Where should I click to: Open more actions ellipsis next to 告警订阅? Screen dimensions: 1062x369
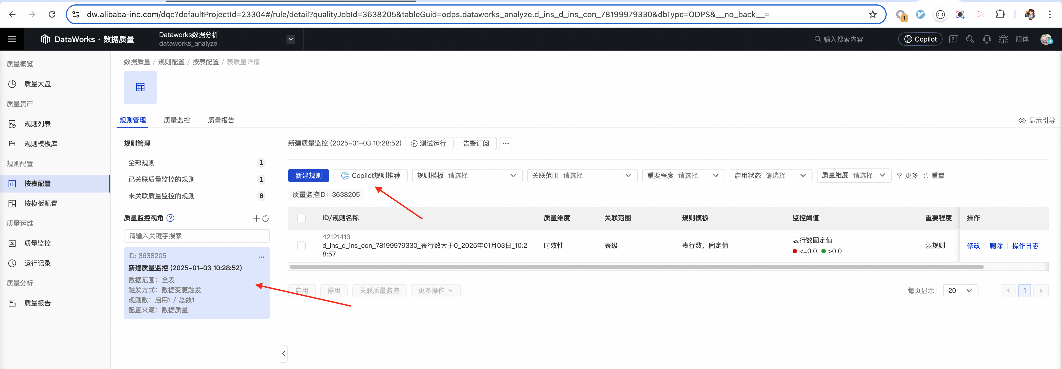tap(506, 144)
